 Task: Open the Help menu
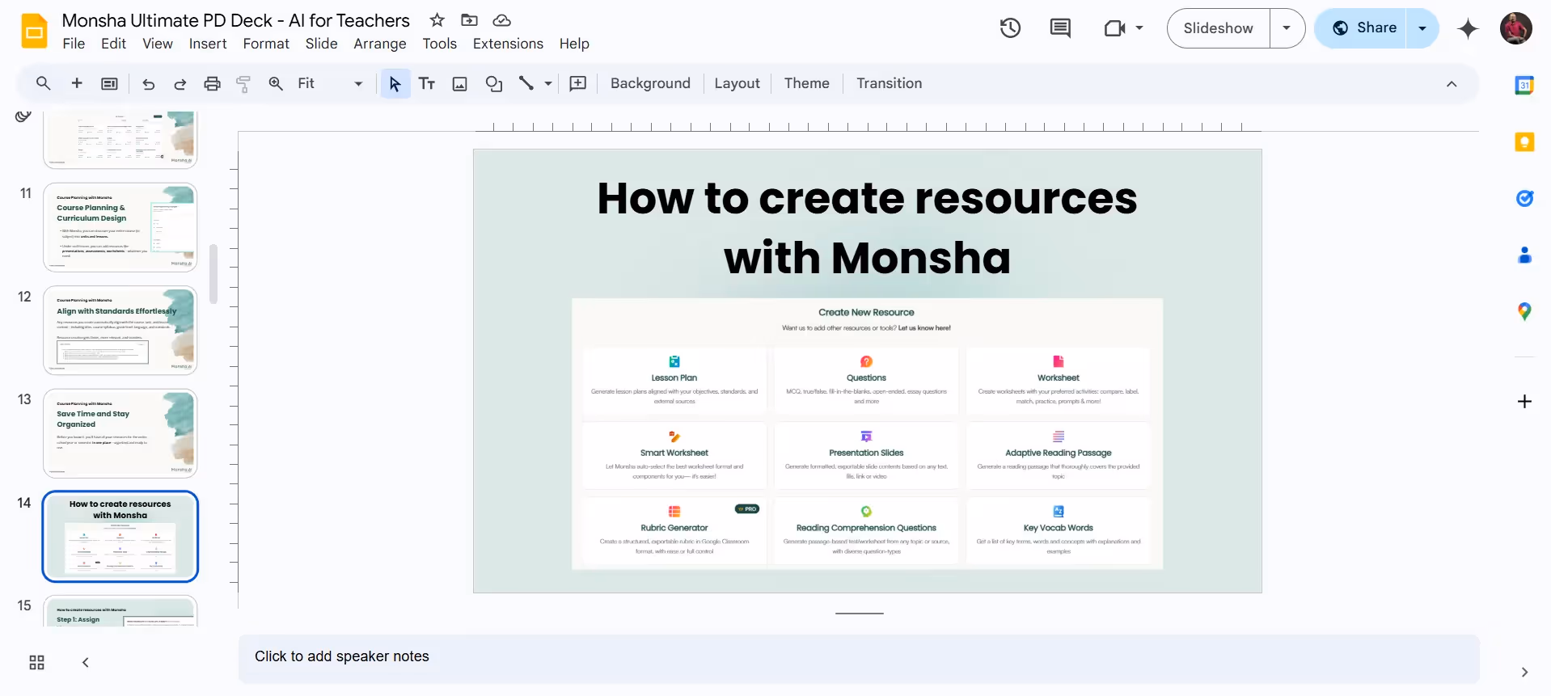click(574, 44)
